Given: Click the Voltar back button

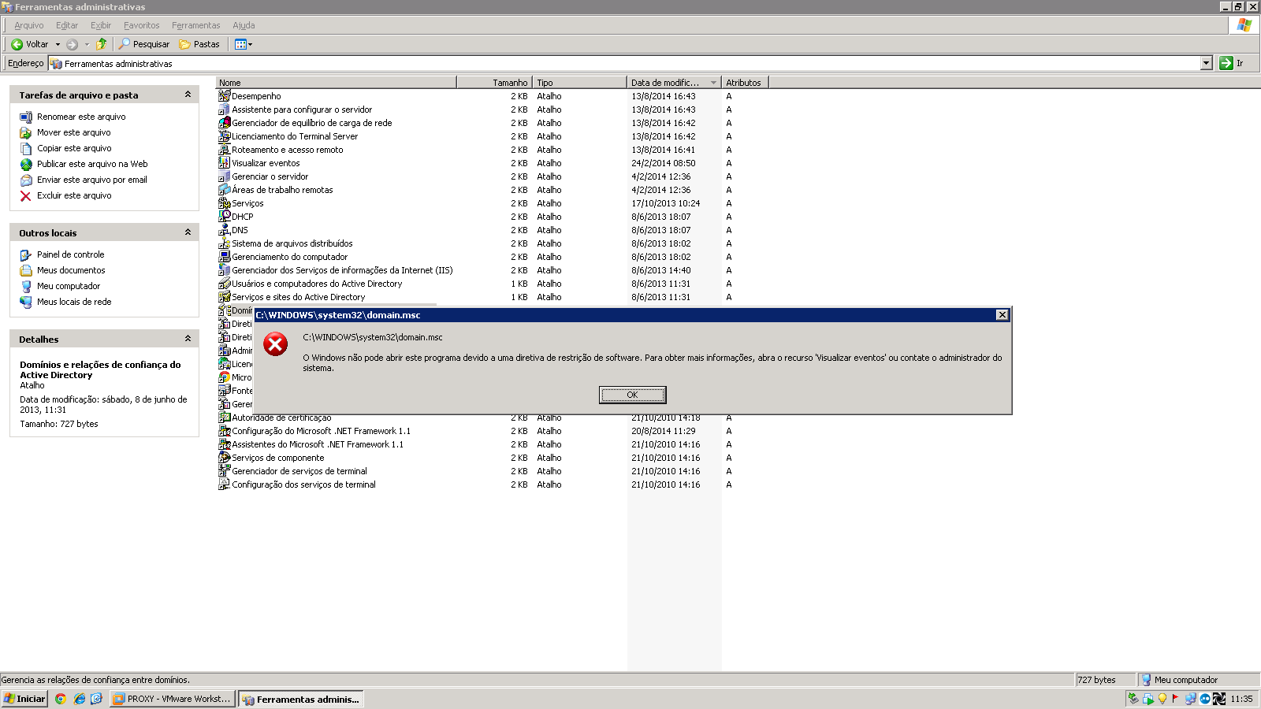Looking at the screenshot, I should [29, 44].
